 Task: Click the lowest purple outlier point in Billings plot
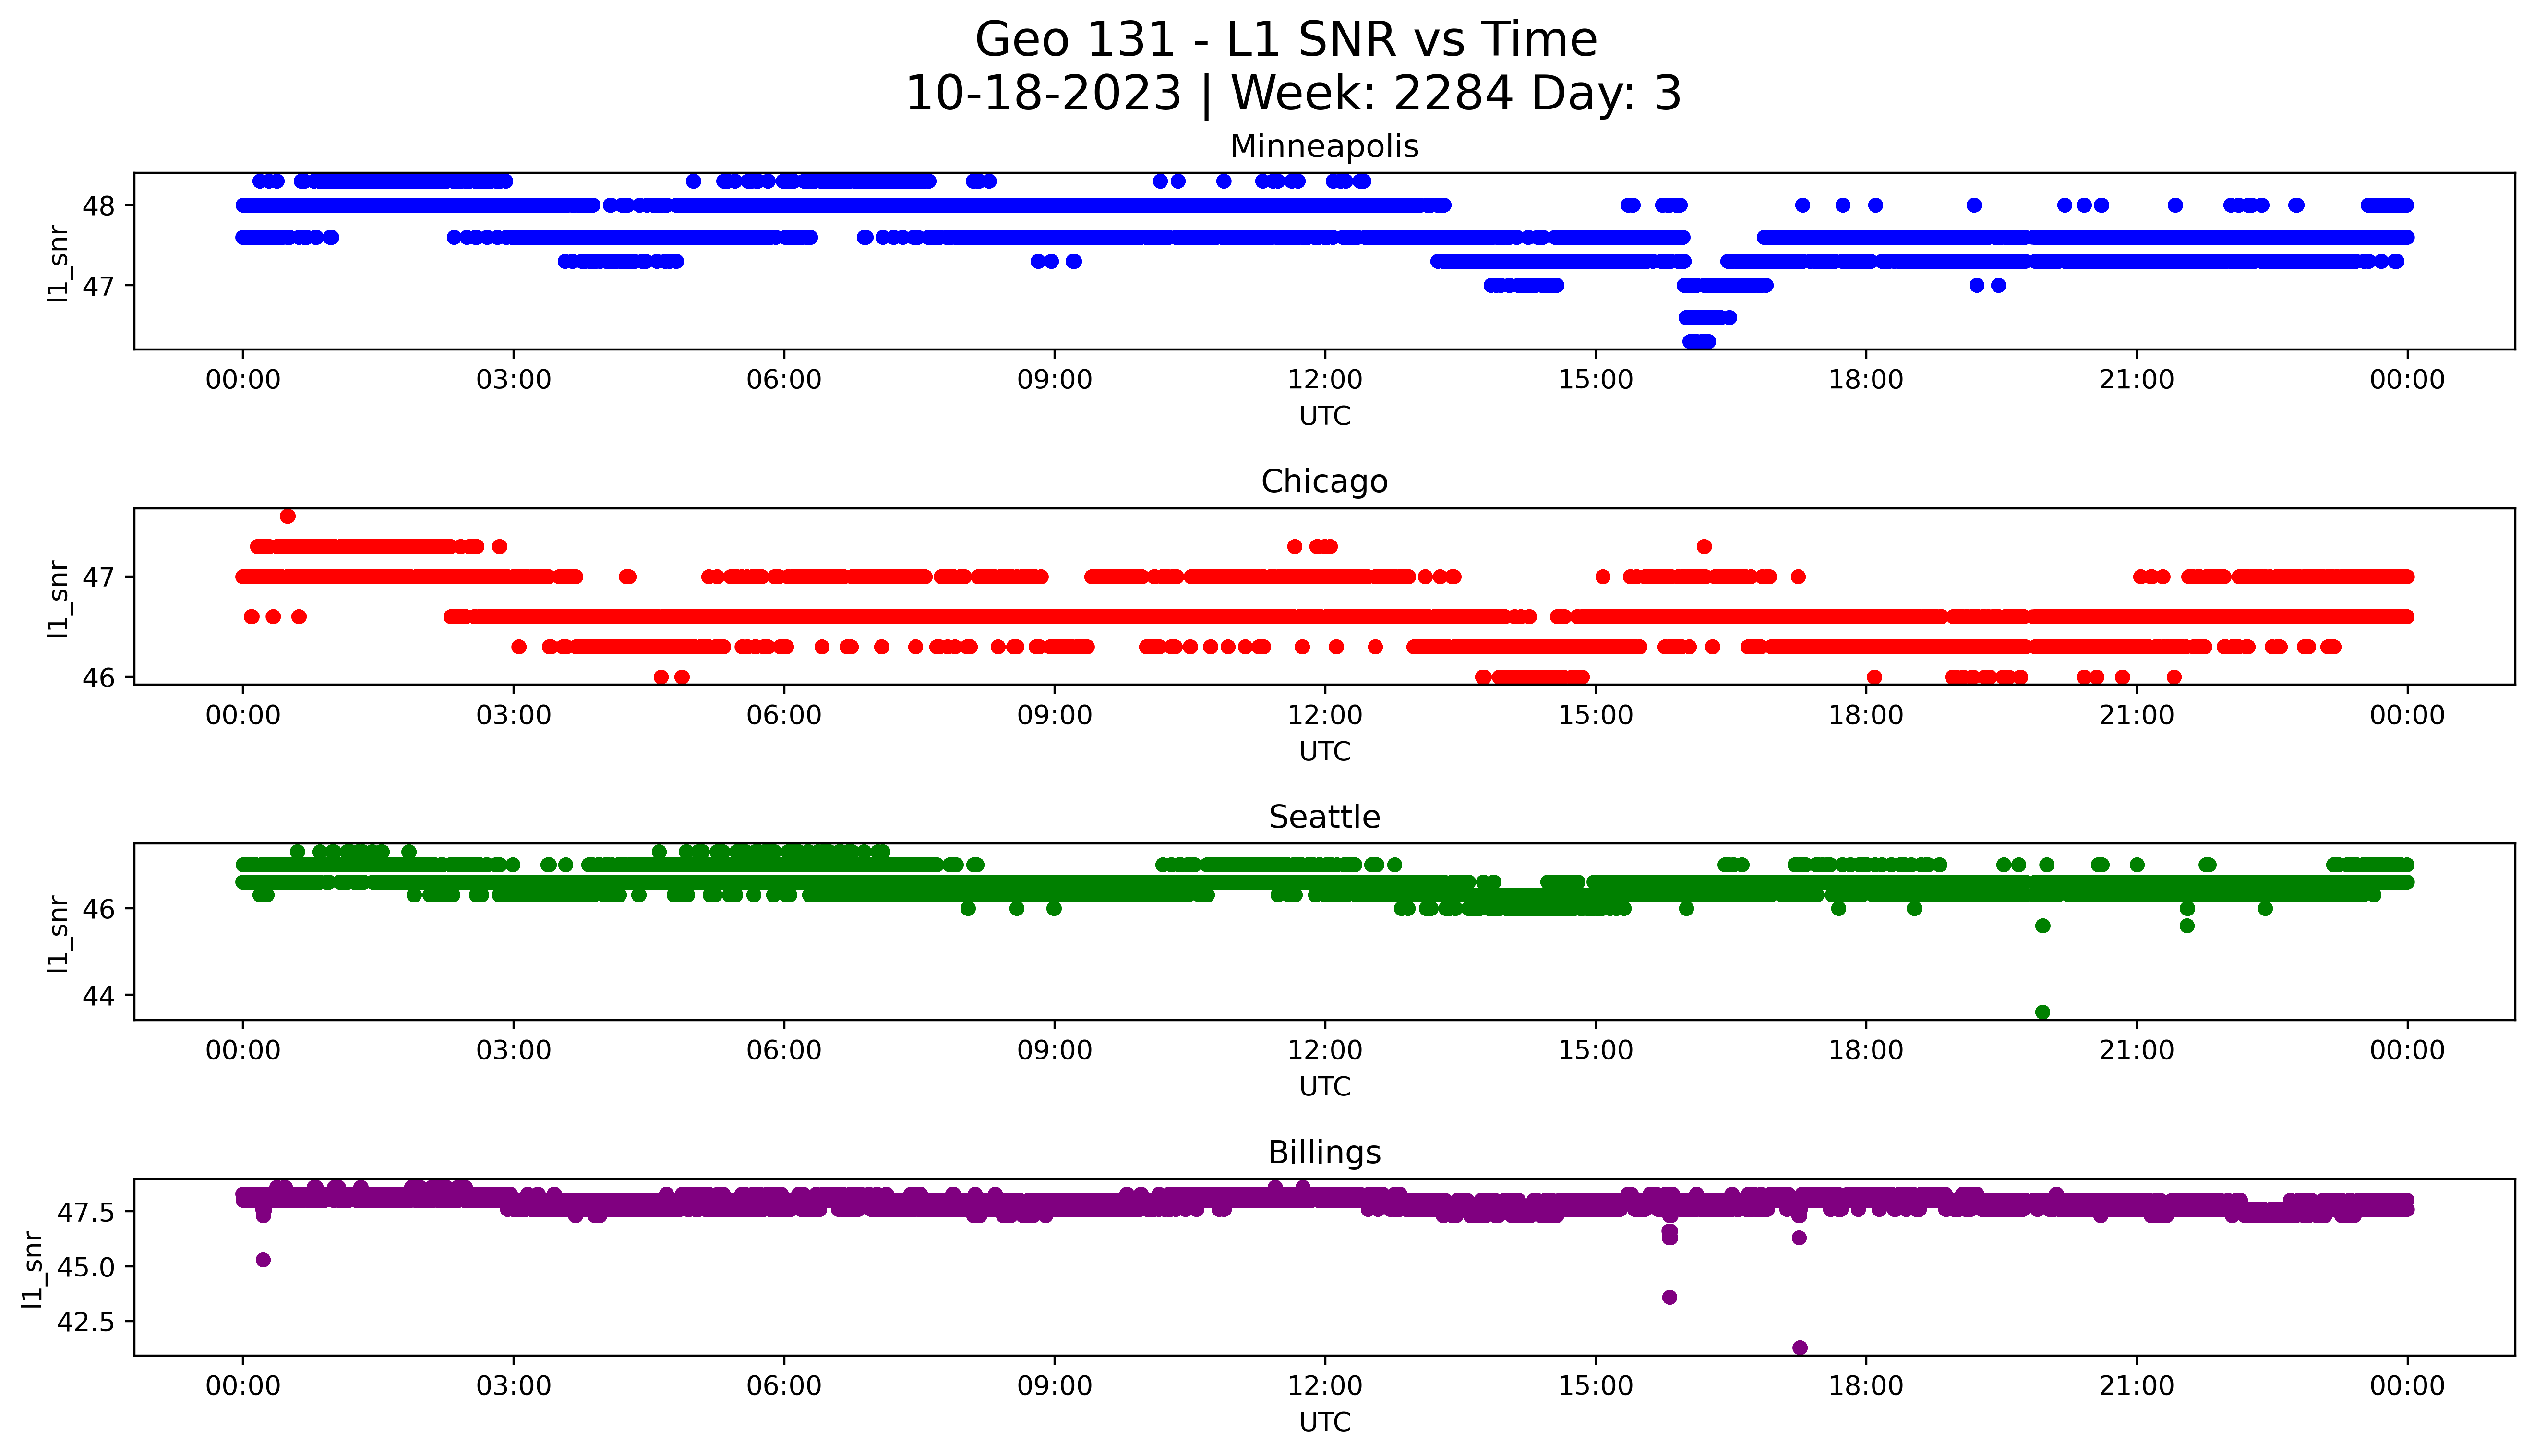[x=1800, y=1348]
